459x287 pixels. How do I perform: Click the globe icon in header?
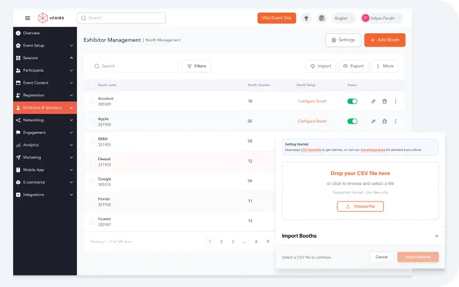pyautogui.click(x=322, y=18)
